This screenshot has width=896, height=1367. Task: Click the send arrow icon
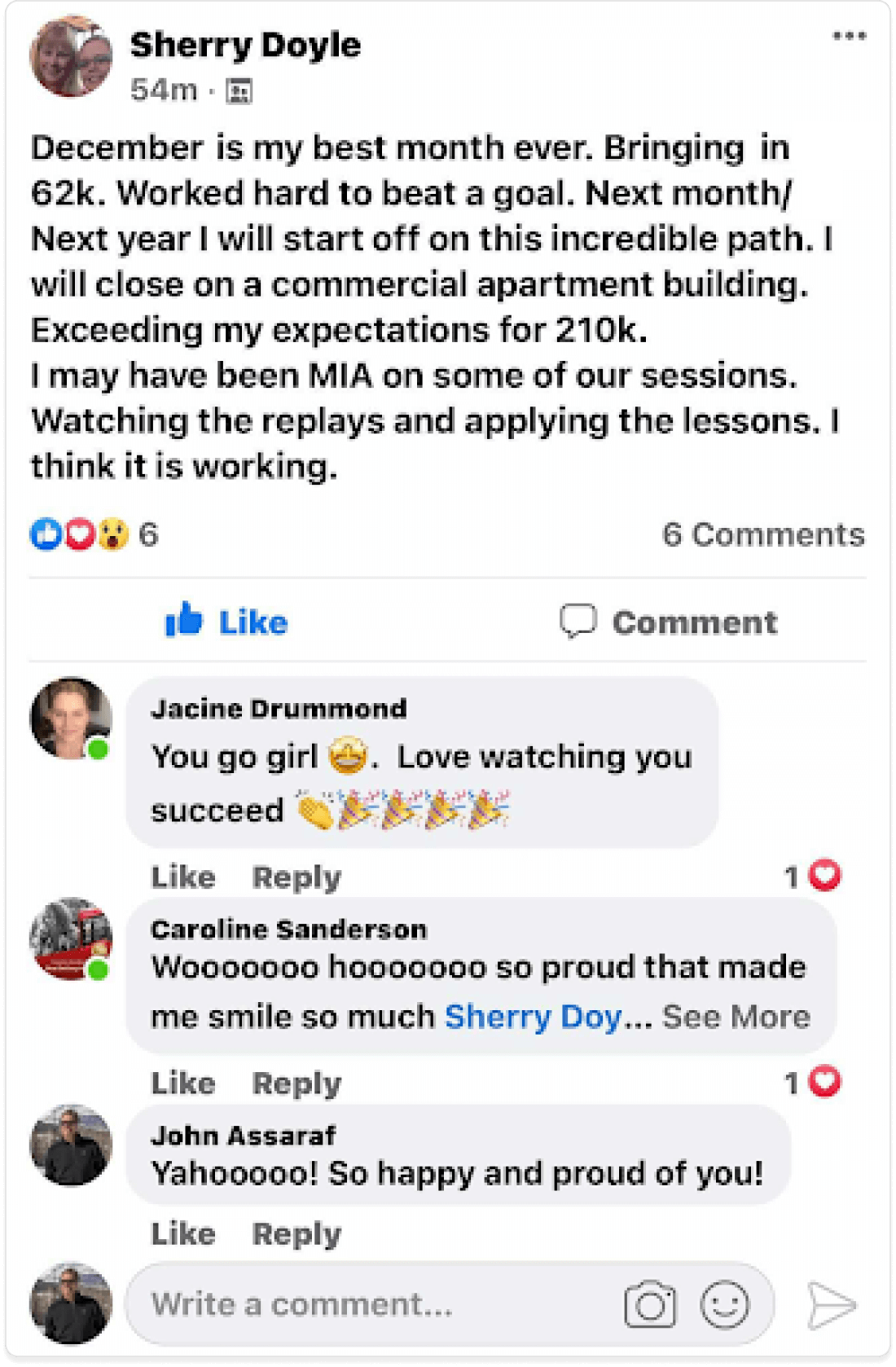[x=832, y=1304]
